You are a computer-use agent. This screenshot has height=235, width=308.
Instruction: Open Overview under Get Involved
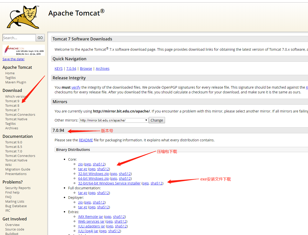pyautogui.click(x=13, y=225)
